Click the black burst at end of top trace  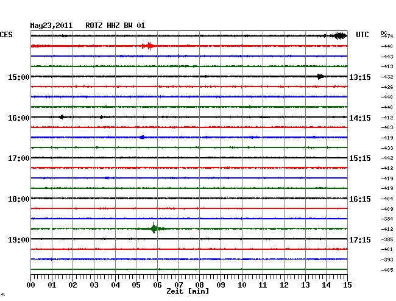pos(338,36)
